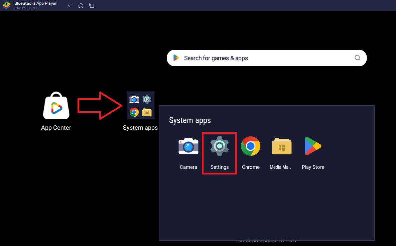Click the magnifier icon in search bar
The width and height of the screenshot is (396, 246).
pyautogui.click(x=357, y=58)
